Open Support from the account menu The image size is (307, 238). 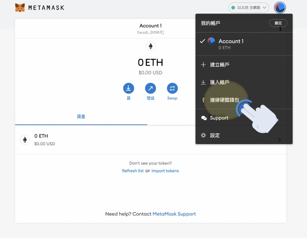click(244, 118)
